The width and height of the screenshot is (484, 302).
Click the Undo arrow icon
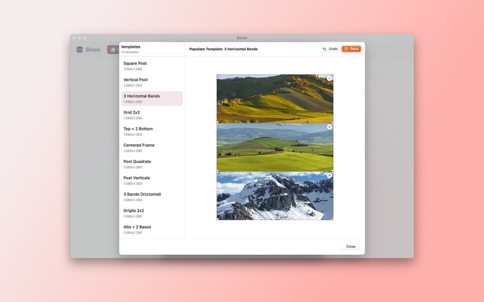click(324, 49)
